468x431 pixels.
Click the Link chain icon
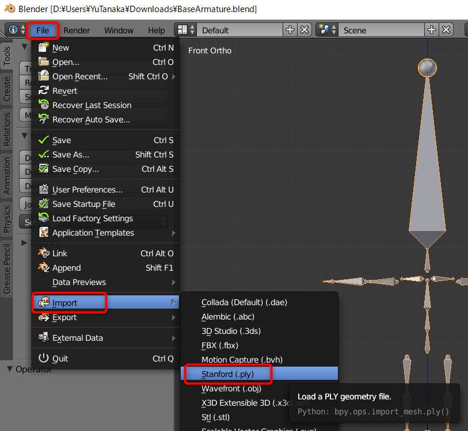tap(44, 253)
